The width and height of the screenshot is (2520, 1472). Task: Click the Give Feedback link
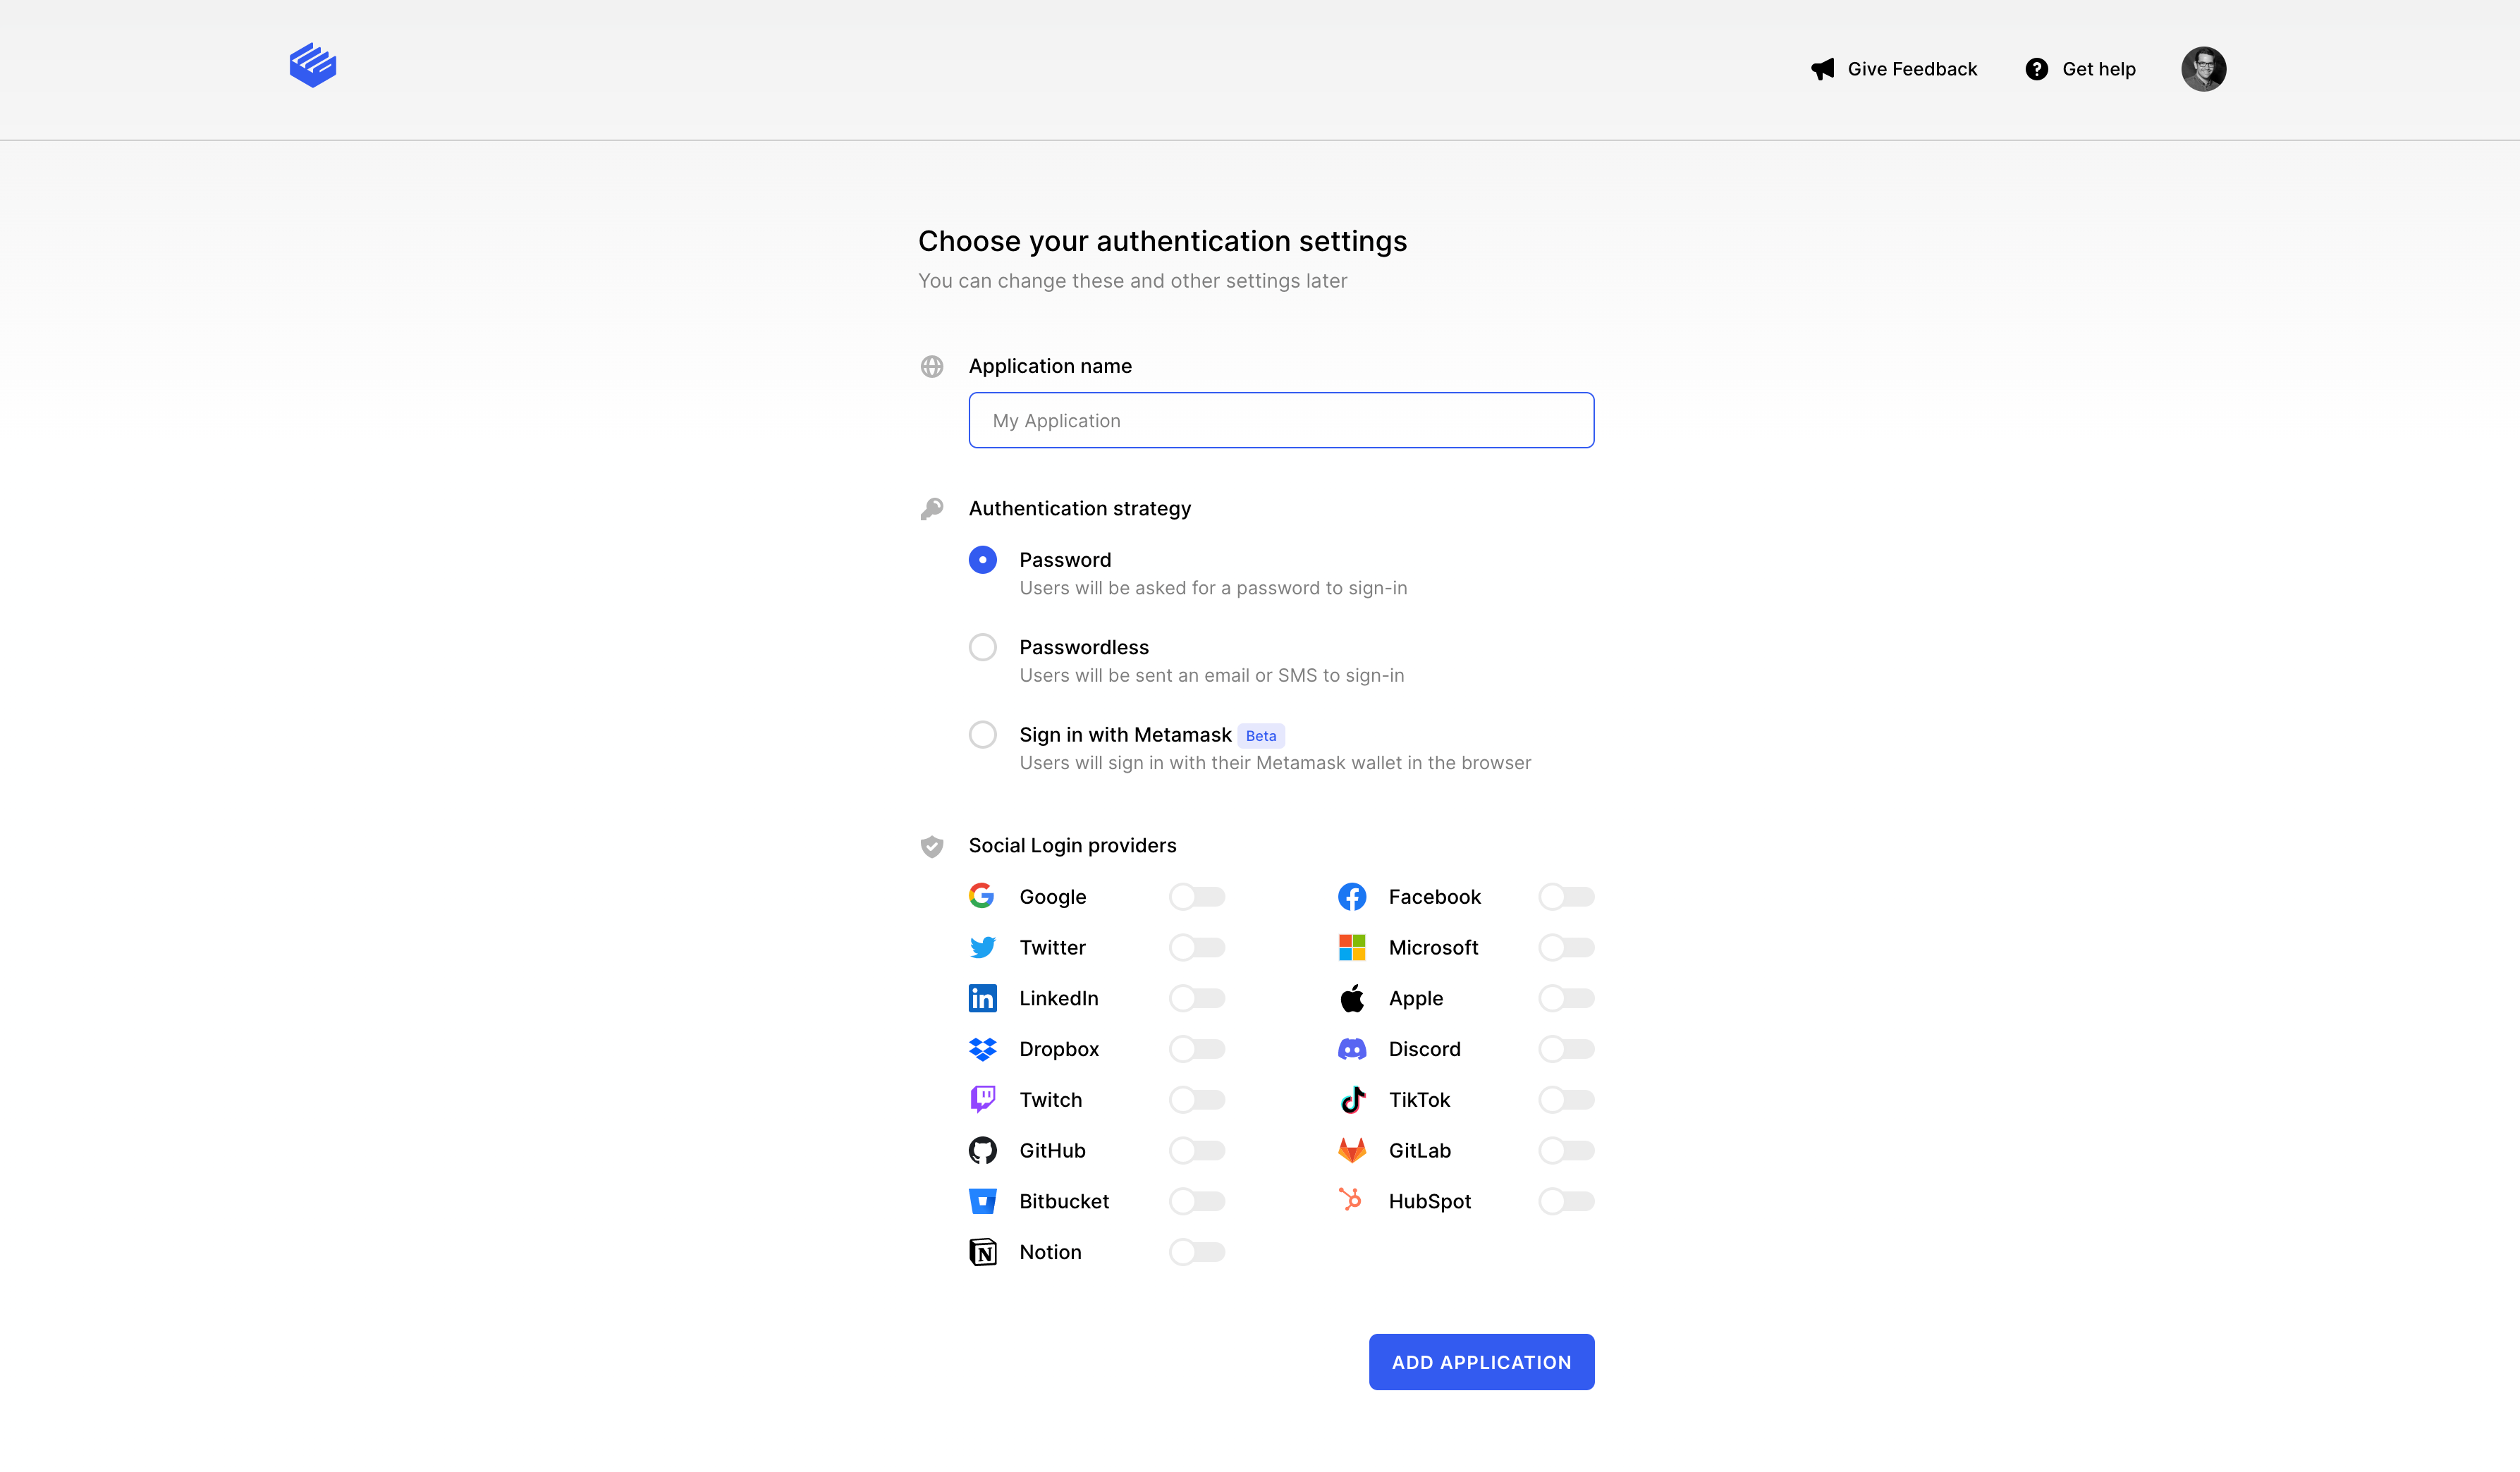(x=1911, y=69)
